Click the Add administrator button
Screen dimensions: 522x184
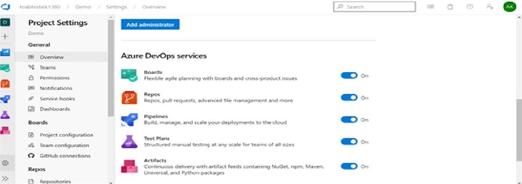tap(150, 24)
